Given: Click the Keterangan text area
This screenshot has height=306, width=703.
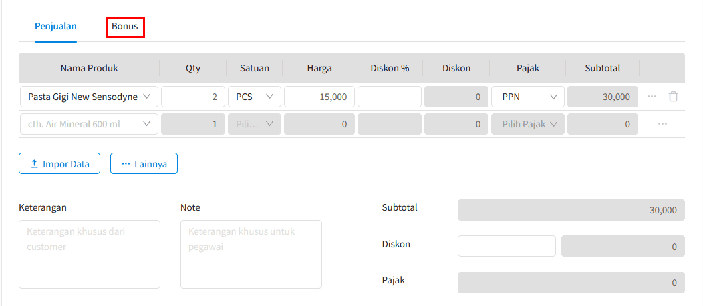Looking at the screenshot, I should click(x=90, y=254).
